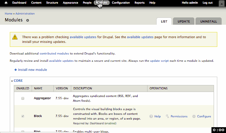This screenshot has width=226, height=133.
Task: Click the plus icon beside Install new module
Action: pyautogui.click(x=16, y=70)
